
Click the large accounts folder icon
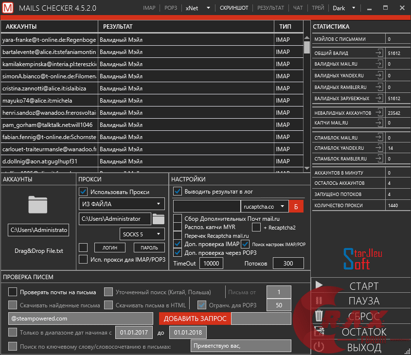[x=38, y=205]
